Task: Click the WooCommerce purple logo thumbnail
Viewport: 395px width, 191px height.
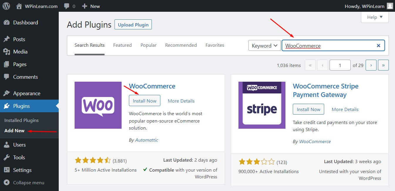Action: (x=98, y=105)
